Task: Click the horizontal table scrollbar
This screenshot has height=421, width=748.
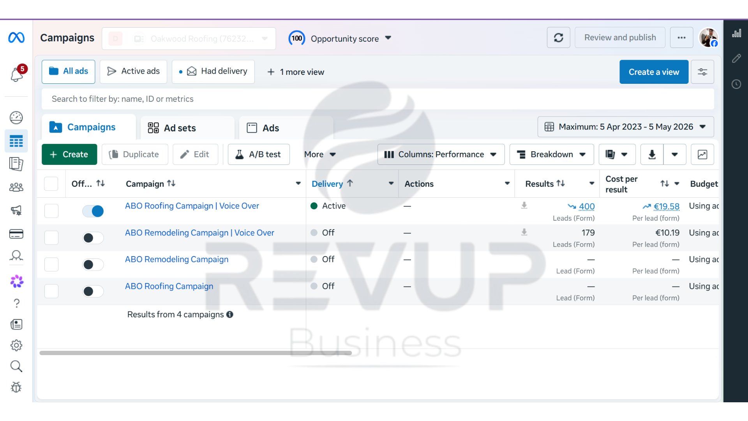Action: (196, 353)
